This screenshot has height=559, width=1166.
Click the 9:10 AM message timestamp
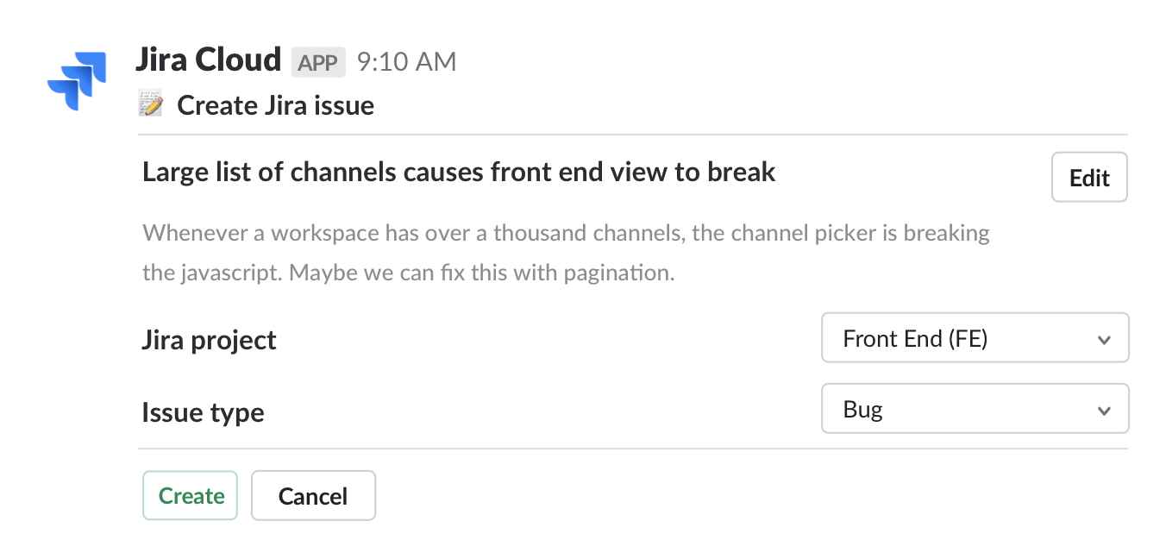click(405, 61)
